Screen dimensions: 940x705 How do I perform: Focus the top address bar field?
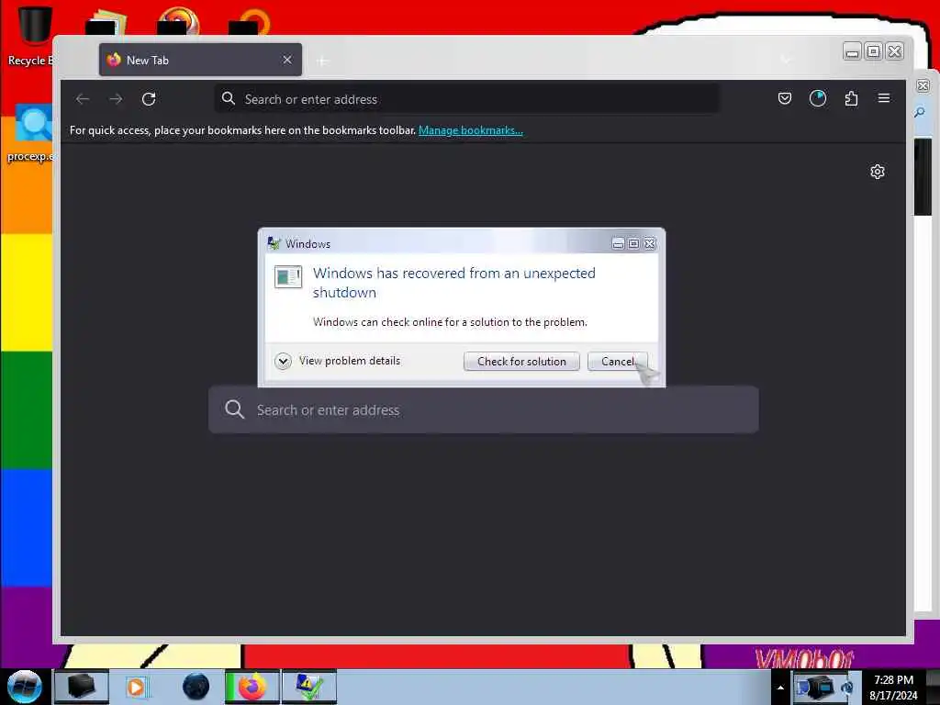pos(467,99)
